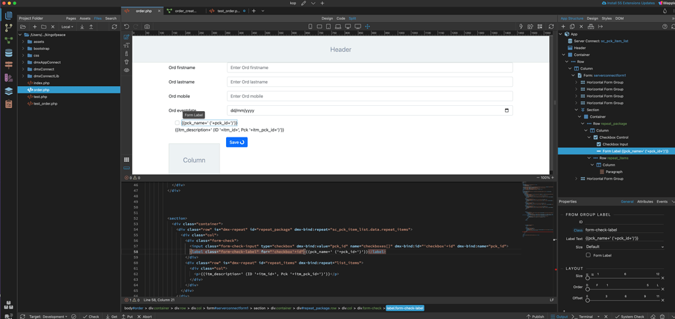The width and height of the screenshot is (675, 319).
Task: Click the trash icon in design toolbar
Action: [127, 62]
